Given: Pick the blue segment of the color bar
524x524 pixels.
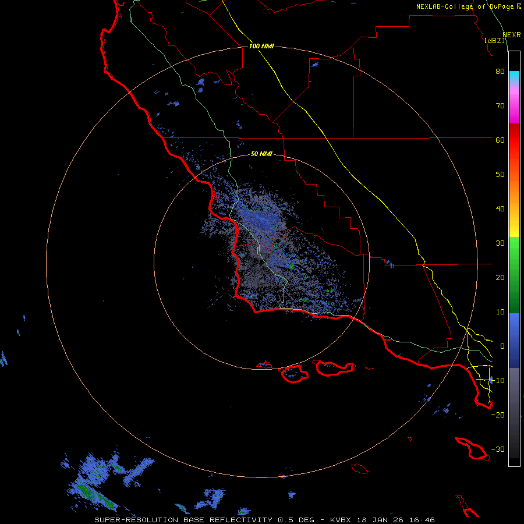Looking at the screenshot, I should (514, 339).
